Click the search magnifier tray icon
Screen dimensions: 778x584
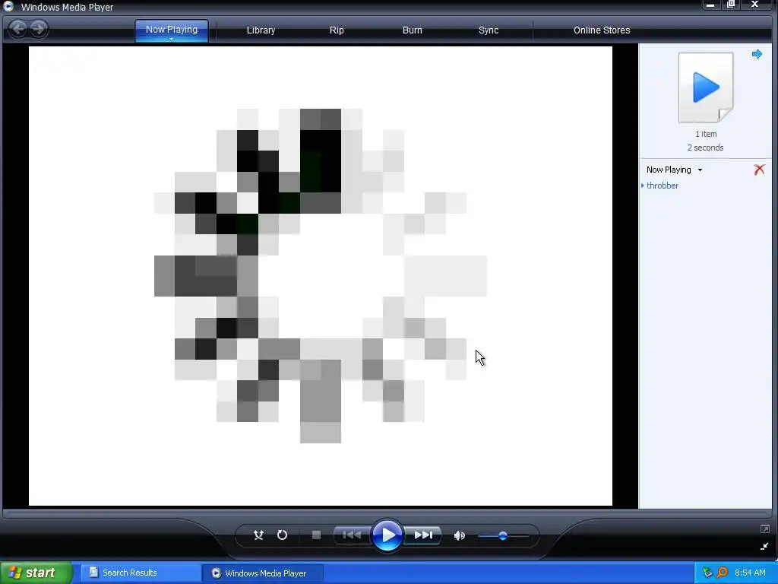722,573
